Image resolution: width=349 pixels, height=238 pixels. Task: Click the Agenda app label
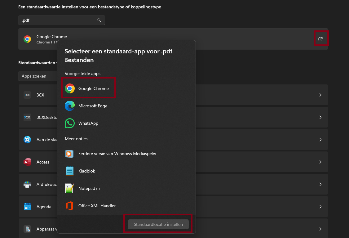coord(44,207)
